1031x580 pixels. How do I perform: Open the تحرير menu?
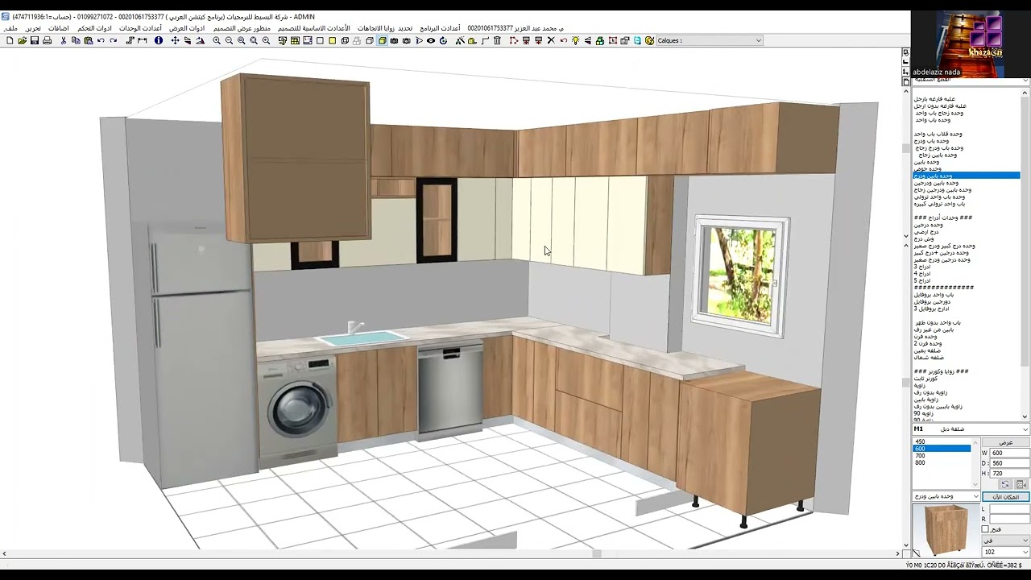point(33,28)
